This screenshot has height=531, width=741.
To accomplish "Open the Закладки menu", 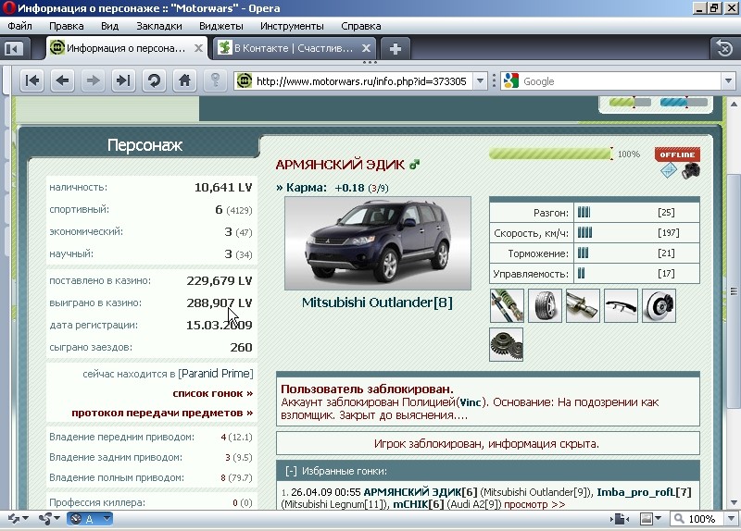I will tap(159, 26).
